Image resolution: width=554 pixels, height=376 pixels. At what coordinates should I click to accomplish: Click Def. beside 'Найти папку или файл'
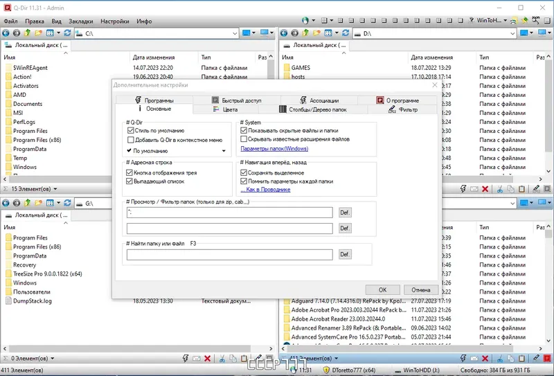pos(344,254)
